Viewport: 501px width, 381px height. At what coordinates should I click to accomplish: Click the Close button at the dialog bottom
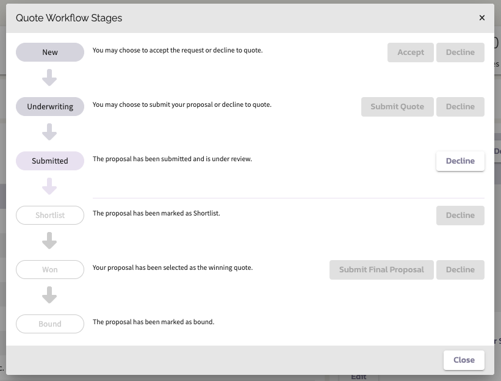tap(463, 360)
